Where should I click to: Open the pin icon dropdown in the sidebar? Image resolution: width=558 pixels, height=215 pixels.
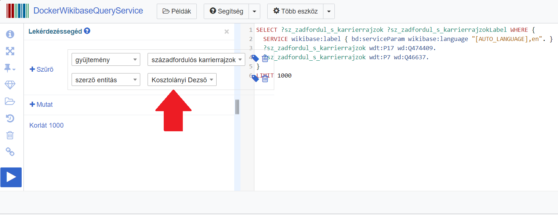[x=10, y=68]
